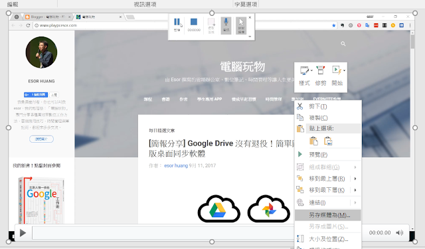Expand the 移到最上層 submenu arrow

(x=355, y=179)
